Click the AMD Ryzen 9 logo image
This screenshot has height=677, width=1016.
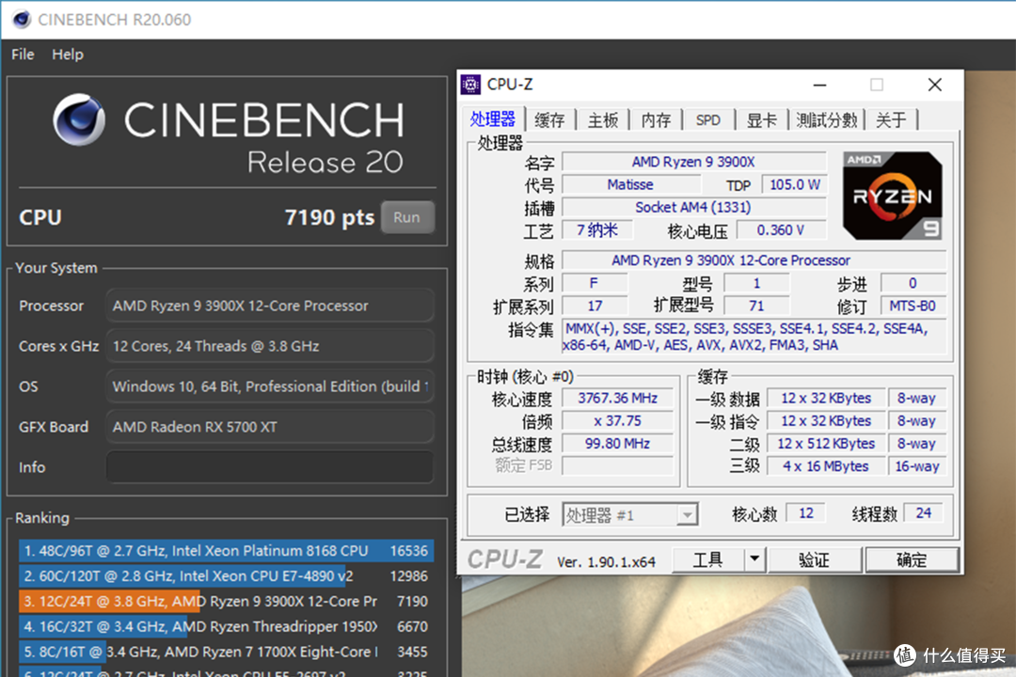(x=892, y=196)
